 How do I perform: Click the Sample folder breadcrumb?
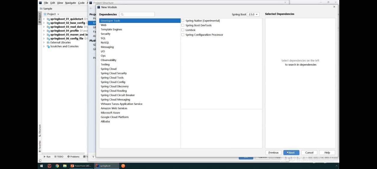[x=45, y=9]
